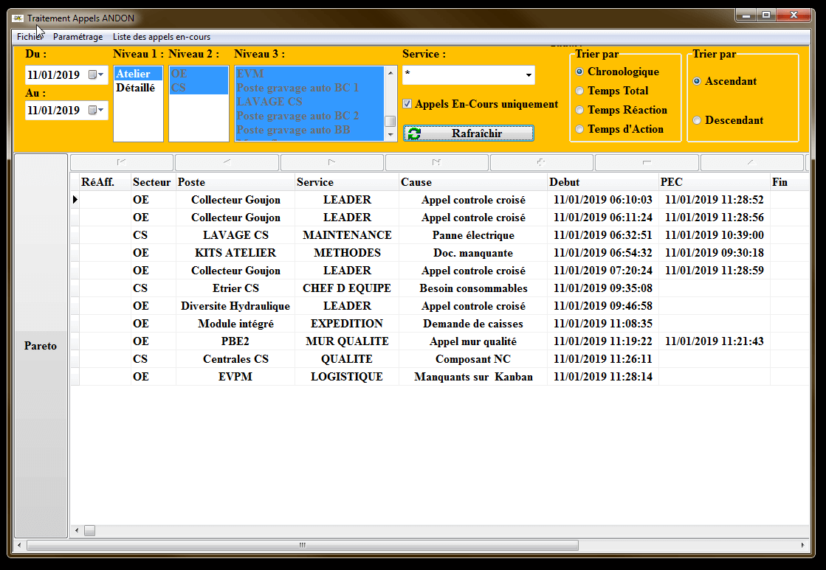The width and height of the screenshot is (826, 570).
Task: Click the Niveau 3 list scroll-up arrow
Action: [390, 72]
